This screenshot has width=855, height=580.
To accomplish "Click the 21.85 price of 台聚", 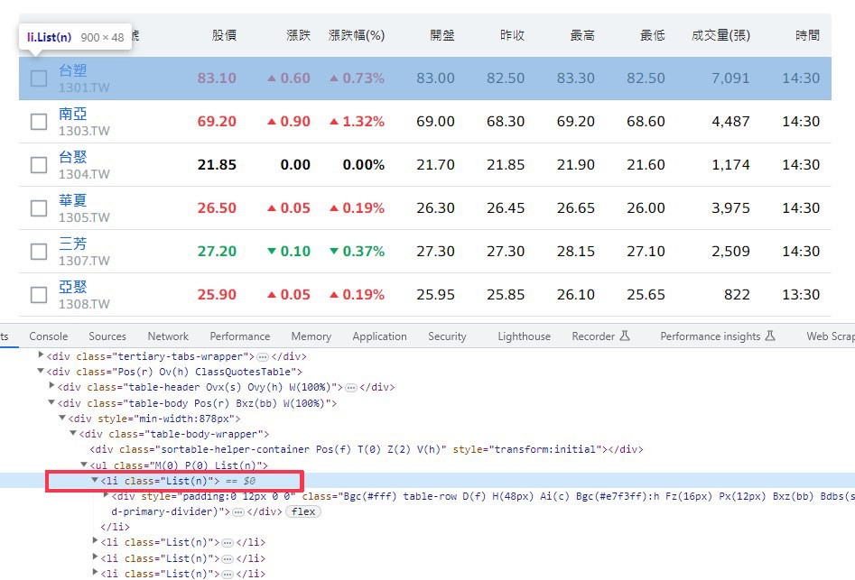I will (217, 165).
